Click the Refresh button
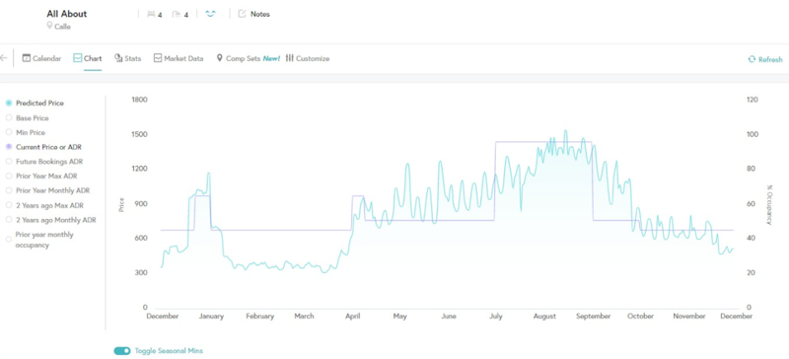This screenshot has height=359, width=789. coord(765,59)
